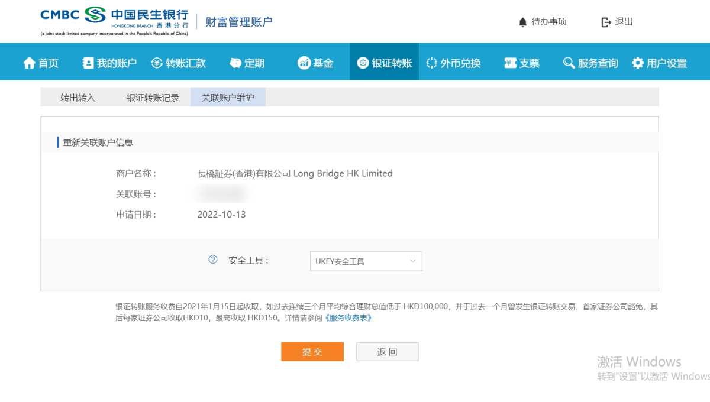Click the blurred 关联账号 value
This screenshot has width=710, height=402.
tap(221, 193)
